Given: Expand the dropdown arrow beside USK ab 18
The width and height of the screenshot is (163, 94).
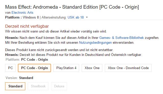Looking at the screenshot, I should coord(87,17).
